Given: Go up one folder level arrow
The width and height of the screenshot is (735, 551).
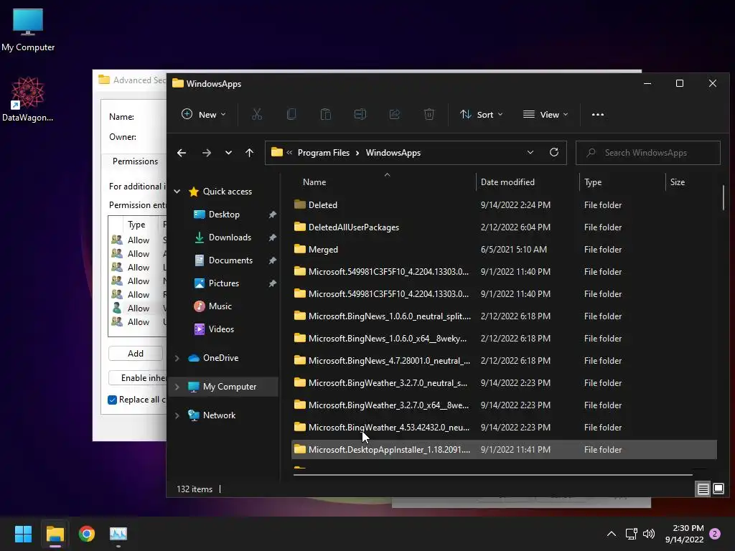Looking at the screenshot, I should coord(249,153).
